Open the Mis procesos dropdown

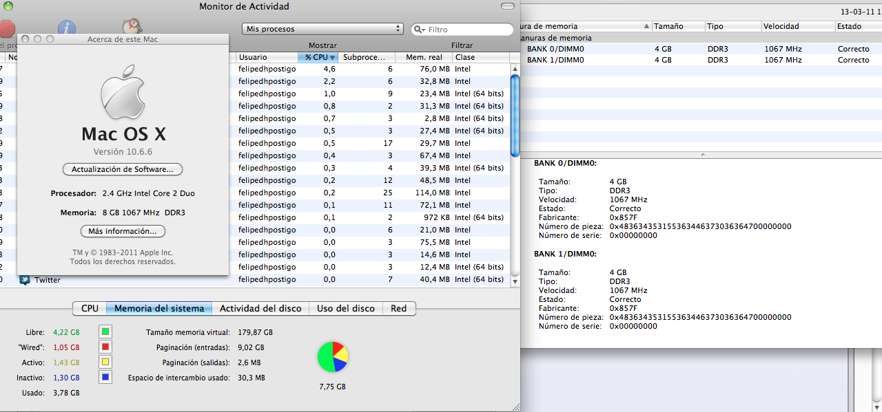[322, 29]
